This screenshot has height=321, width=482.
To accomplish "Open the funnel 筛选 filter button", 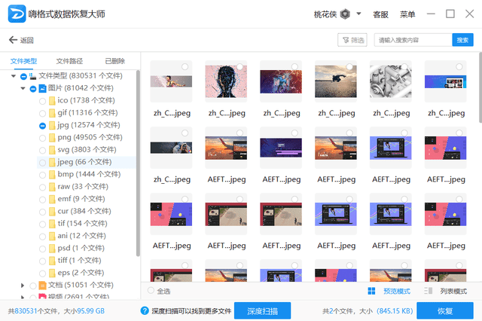I will 352,40.
